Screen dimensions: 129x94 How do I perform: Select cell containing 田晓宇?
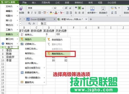[12, 57]
